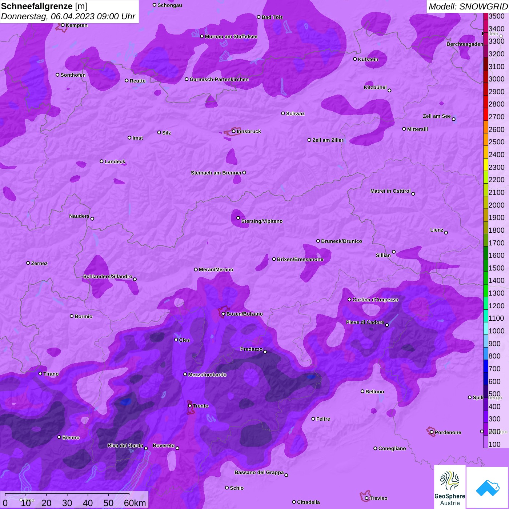Viewport: 509px width, 509px height.
Task: Click the Sonthofen label
Action: 73,75
